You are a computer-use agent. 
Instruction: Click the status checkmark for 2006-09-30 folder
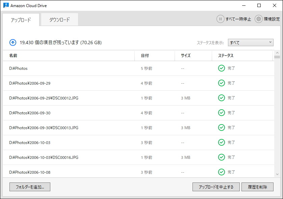[x=222, y=113]
